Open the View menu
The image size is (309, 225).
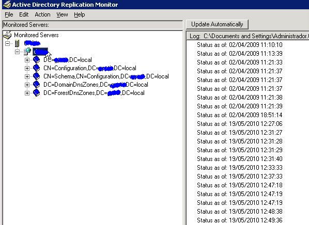click(x=62, y=14)
